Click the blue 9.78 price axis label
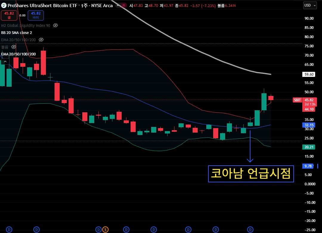This screenshot has height=233, width=322. 308,166
